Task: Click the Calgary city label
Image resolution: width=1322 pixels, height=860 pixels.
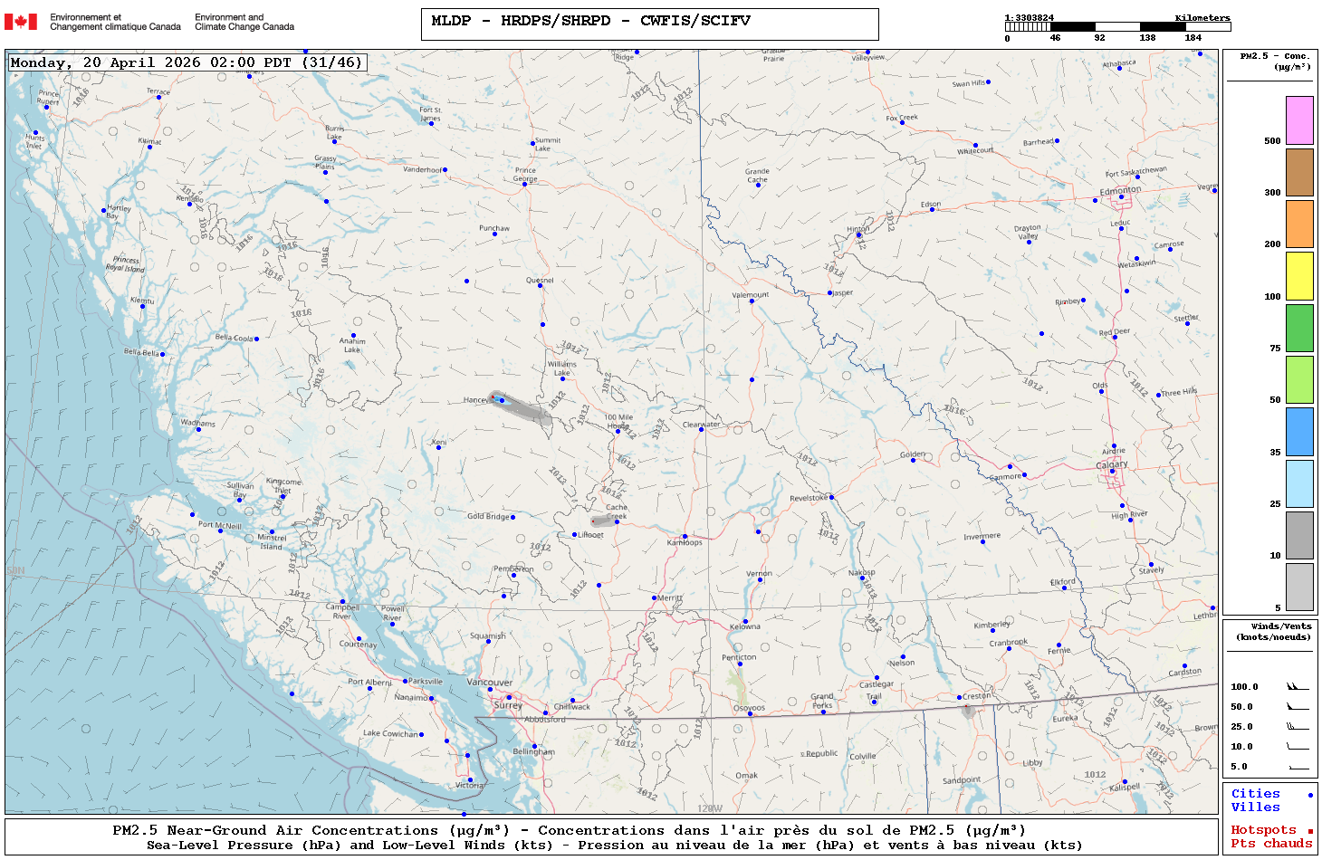Action: pyautogui.click(x=1112, y=464)
